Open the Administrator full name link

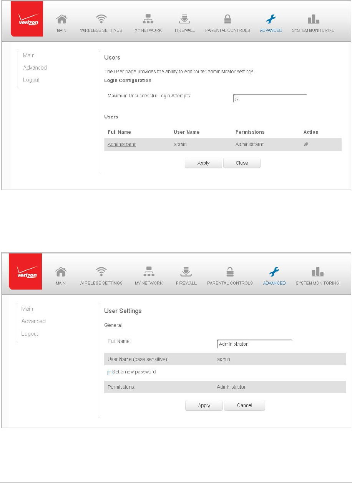pyautogui.click(x=122, y=145)
